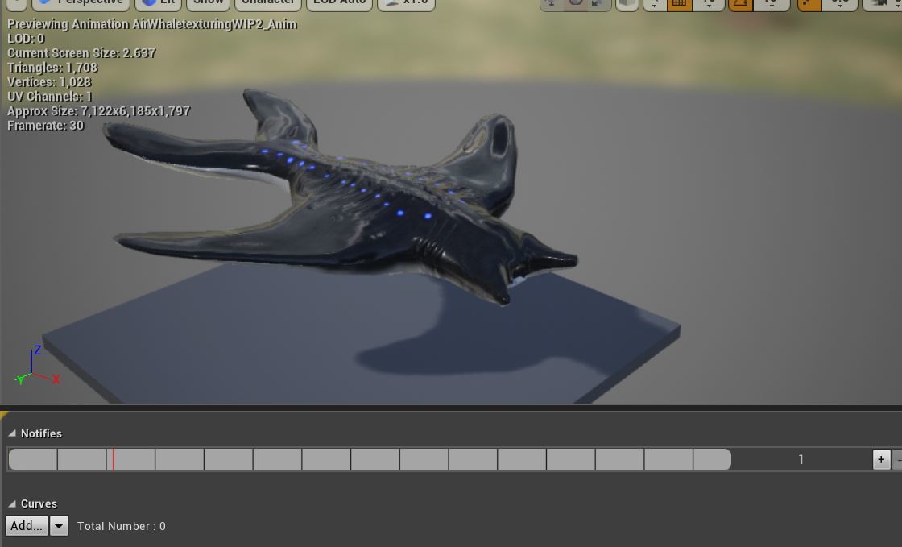
Task: Toggle scale snapping orange icon
Action: (809, 3)
